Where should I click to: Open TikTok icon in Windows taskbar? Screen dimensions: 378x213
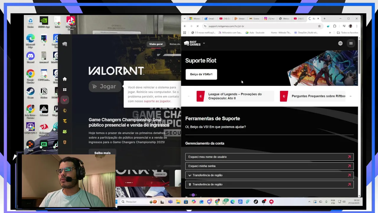point(256,202)
